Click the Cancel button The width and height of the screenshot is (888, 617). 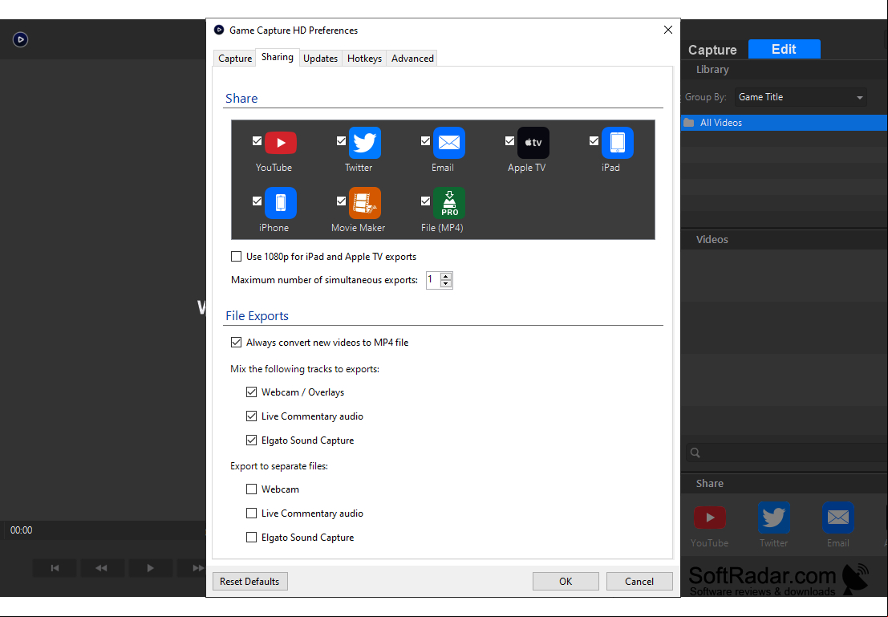pos(639,582)
